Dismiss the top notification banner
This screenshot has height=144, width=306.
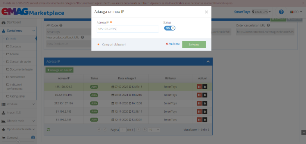pos(303,3)
